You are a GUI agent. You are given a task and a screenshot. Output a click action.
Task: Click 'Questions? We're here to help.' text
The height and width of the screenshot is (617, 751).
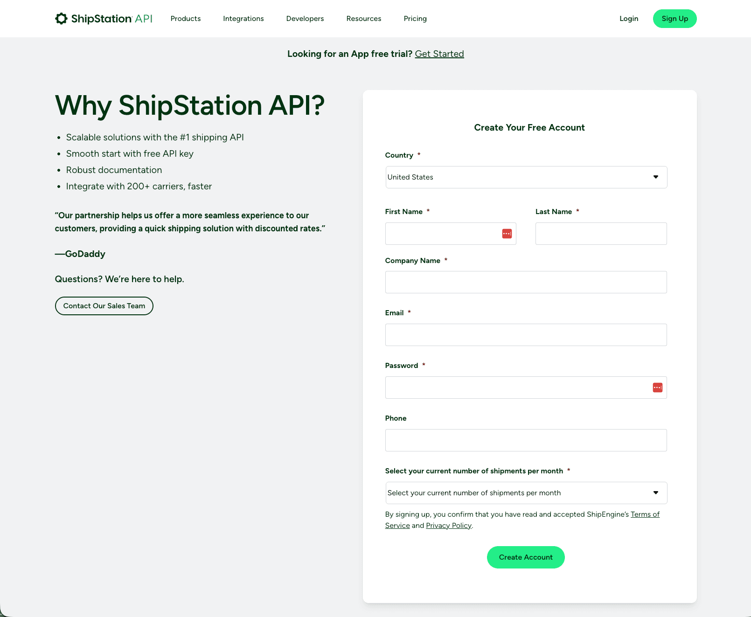(x=119, y=279)
